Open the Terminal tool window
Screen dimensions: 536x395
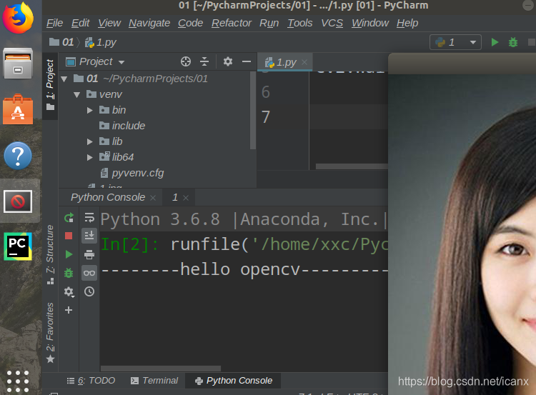pos(154,381)
